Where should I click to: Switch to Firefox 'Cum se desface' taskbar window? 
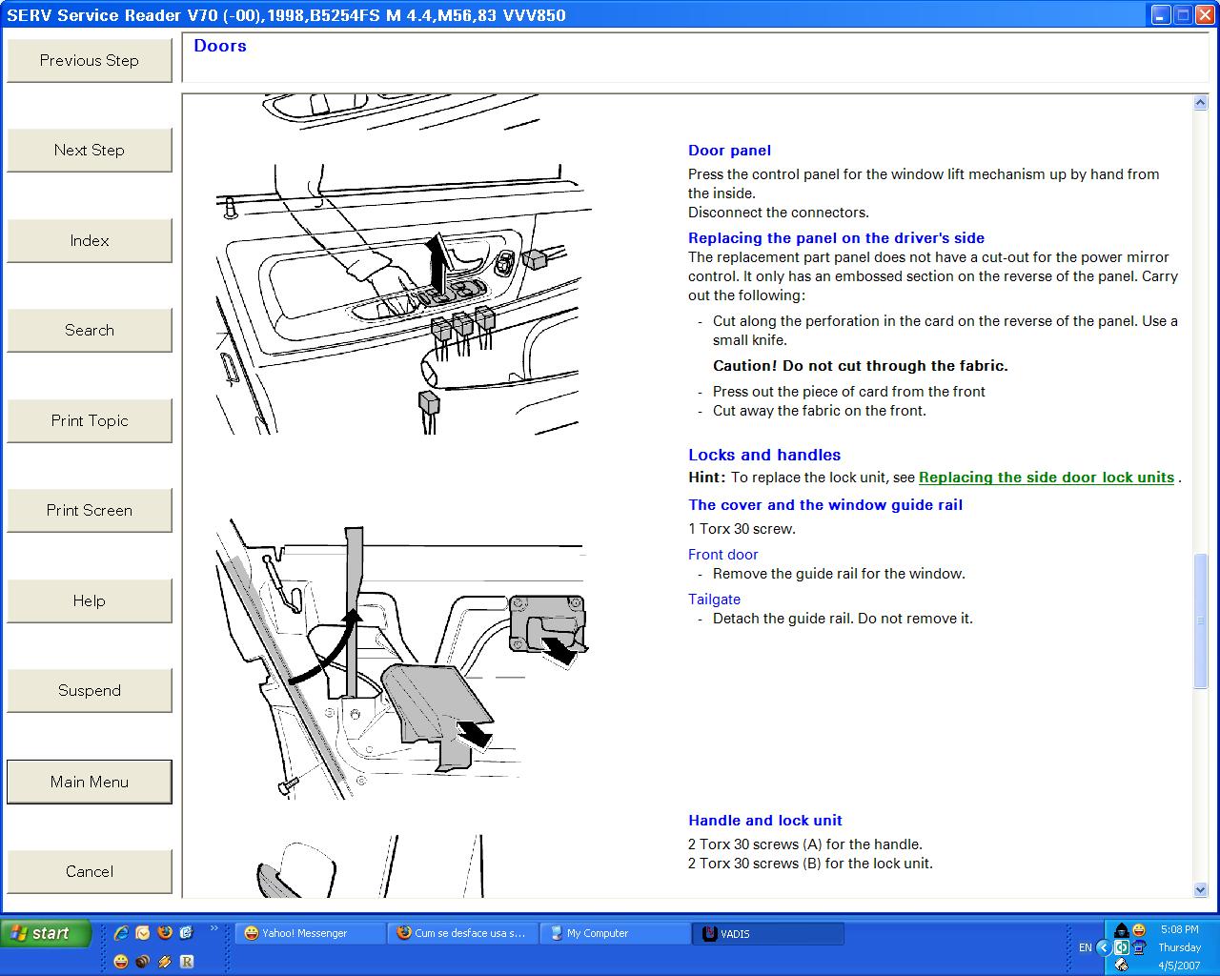click(x=463, y=933)
